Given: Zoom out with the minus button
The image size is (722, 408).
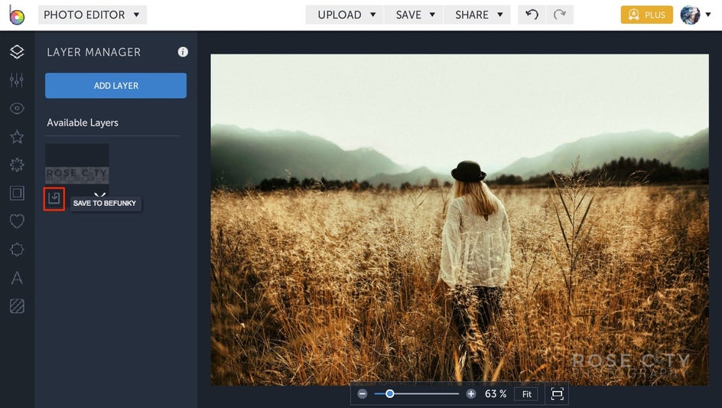Looking at the screenshot, I should click(x=363, y=393).
